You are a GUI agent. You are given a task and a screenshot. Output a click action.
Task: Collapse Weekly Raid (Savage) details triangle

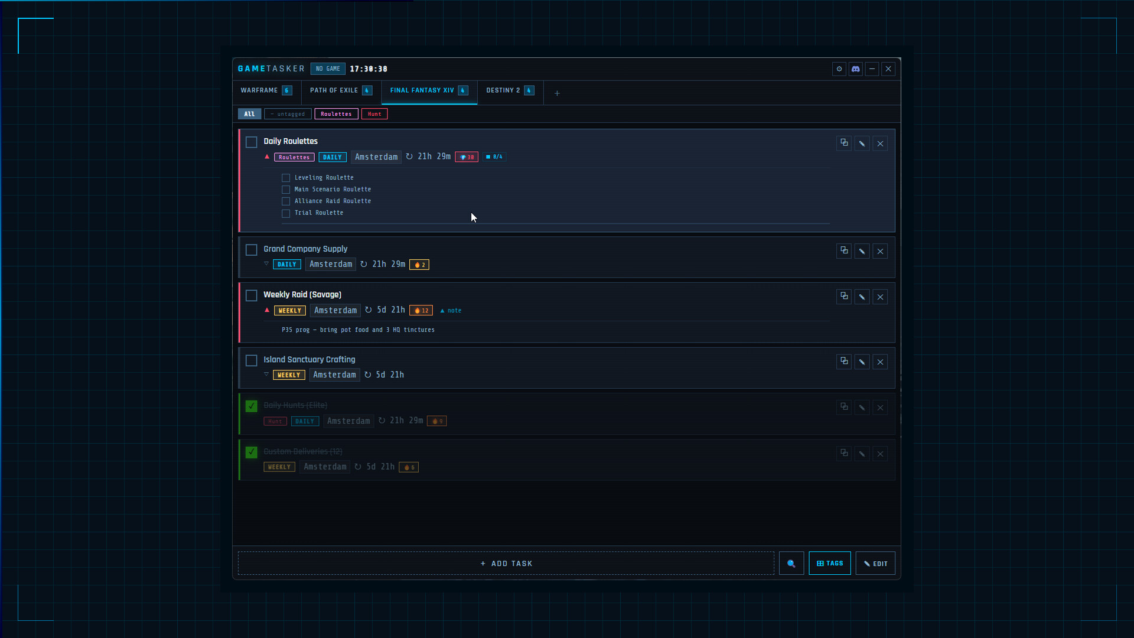(267, 310)
